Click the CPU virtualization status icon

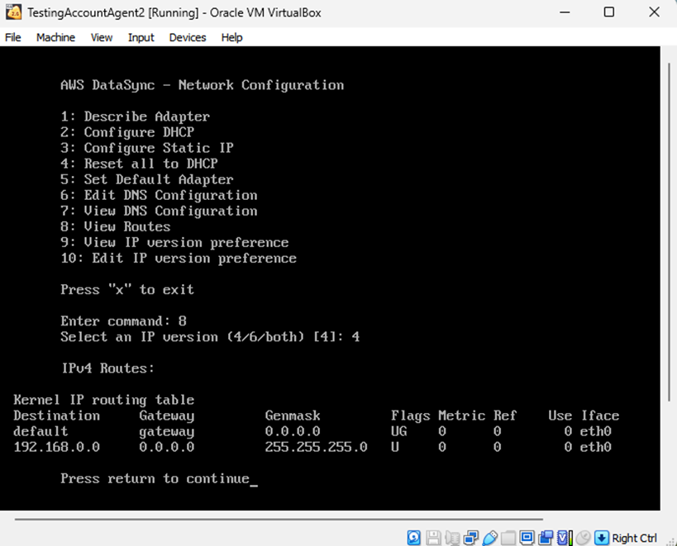[565, 538]
